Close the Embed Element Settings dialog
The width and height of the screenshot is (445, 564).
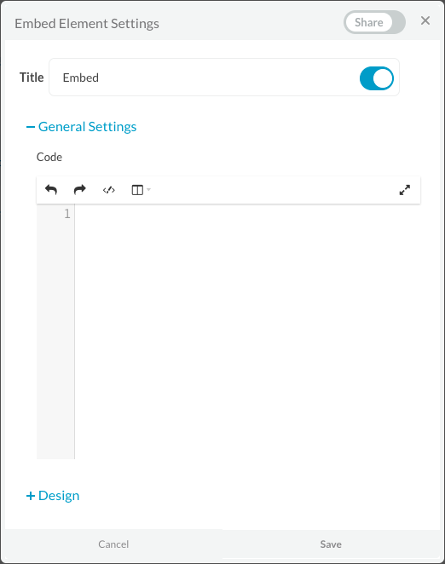(425, 20)
